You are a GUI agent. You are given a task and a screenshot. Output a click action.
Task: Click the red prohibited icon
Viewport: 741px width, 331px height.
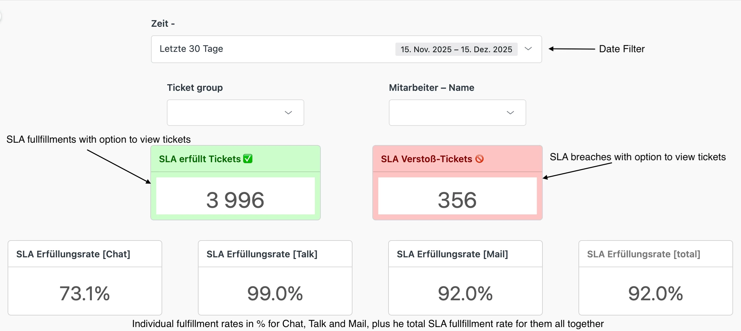tap(479, 159)
